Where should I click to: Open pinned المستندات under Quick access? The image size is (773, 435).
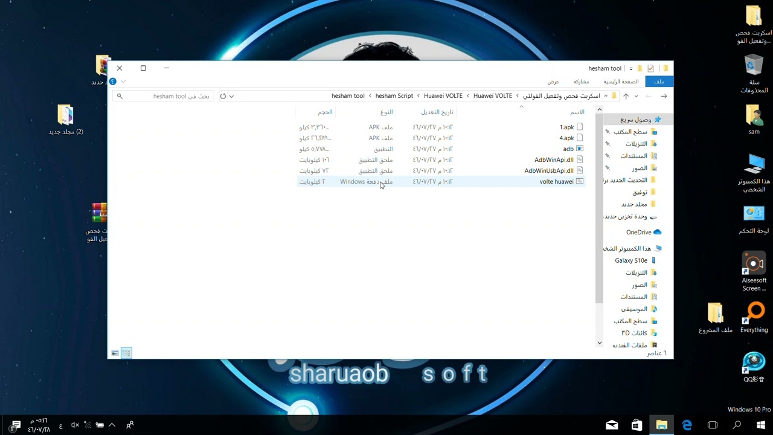(x=639, y=156)
